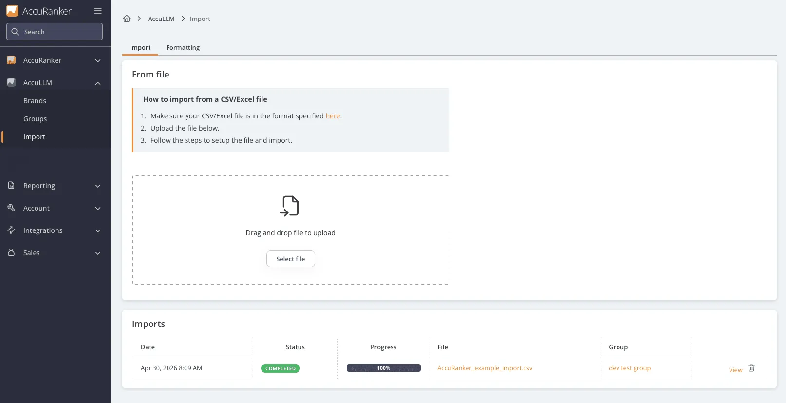This screenshot has height=403, width=786.
Task: Delete the AccuRanker_example_import.csv import
Action: pyautogui.click(x=751, y=368)
